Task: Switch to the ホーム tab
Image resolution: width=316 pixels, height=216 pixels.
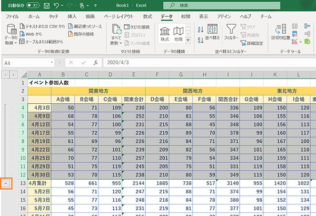Action: point(34,16)
